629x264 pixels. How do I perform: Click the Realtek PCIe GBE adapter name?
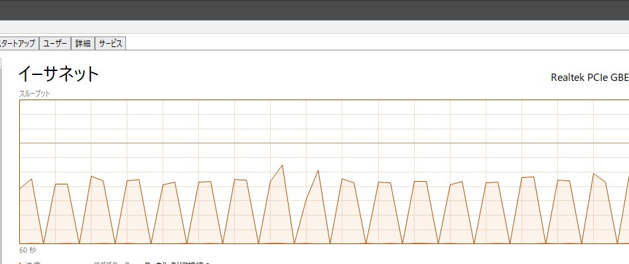coord(590,78)
